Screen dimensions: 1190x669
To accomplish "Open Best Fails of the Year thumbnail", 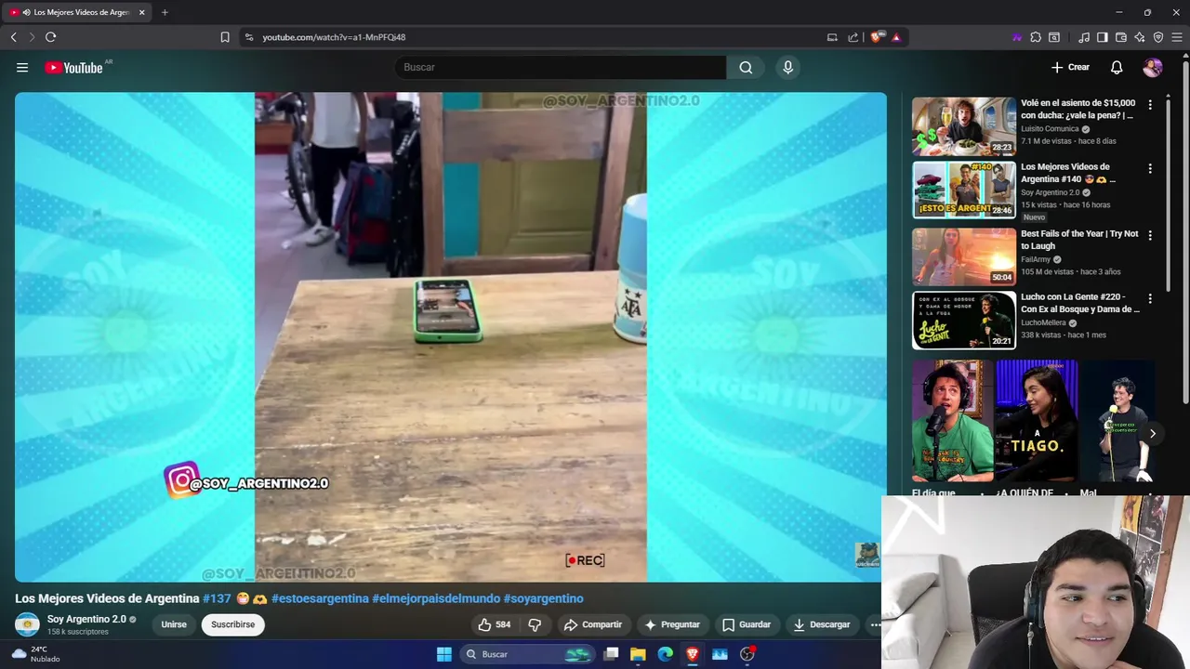I will pos(964,256).
